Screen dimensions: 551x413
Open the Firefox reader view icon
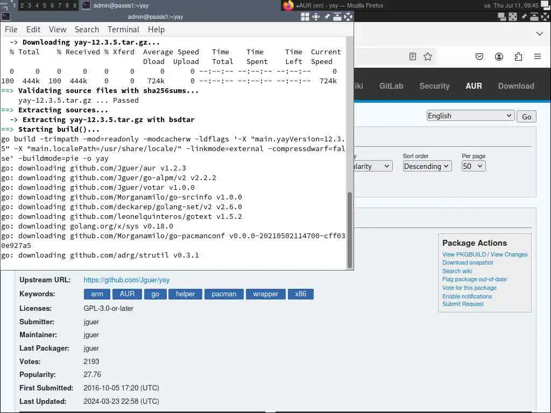pyautogui.click(x=413, y=56)
